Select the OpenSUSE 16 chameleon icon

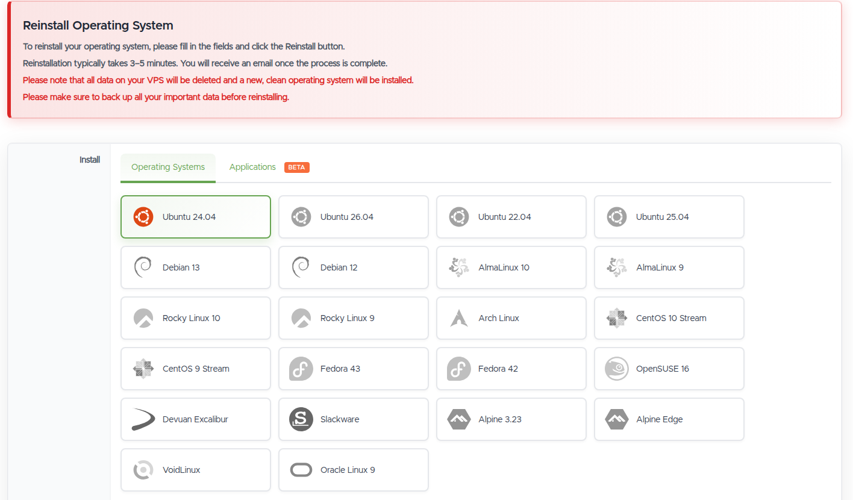tap(617, 369)
